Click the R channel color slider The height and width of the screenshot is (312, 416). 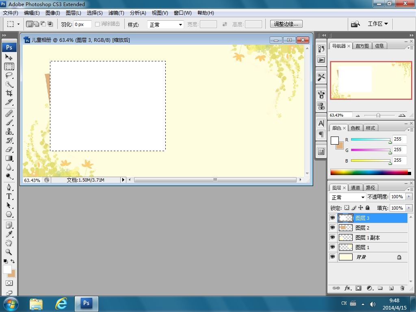coord(370,140)
